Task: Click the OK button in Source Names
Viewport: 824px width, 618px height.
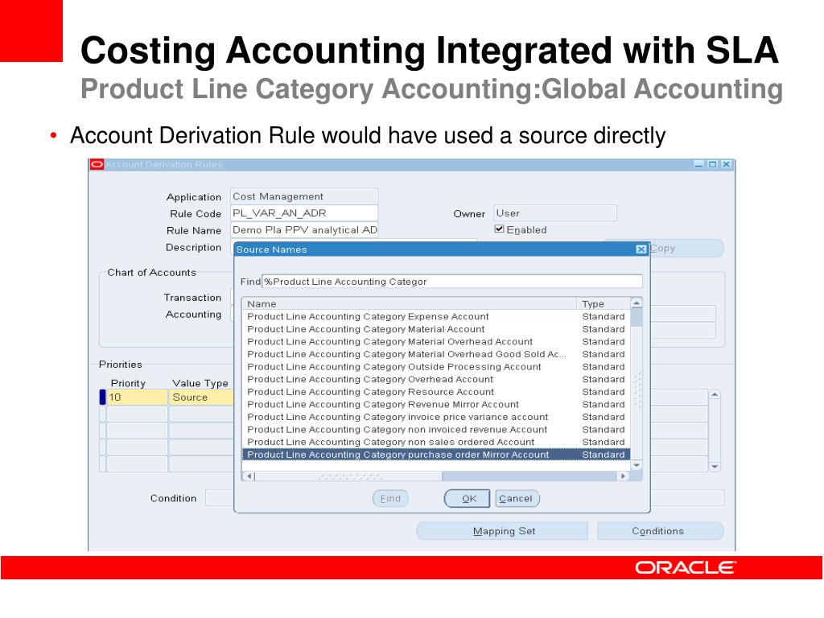Action: click(x=468, y=498)
